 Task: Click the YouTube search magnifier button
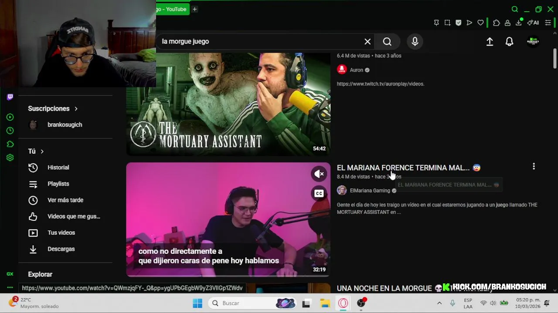(387, 41)
